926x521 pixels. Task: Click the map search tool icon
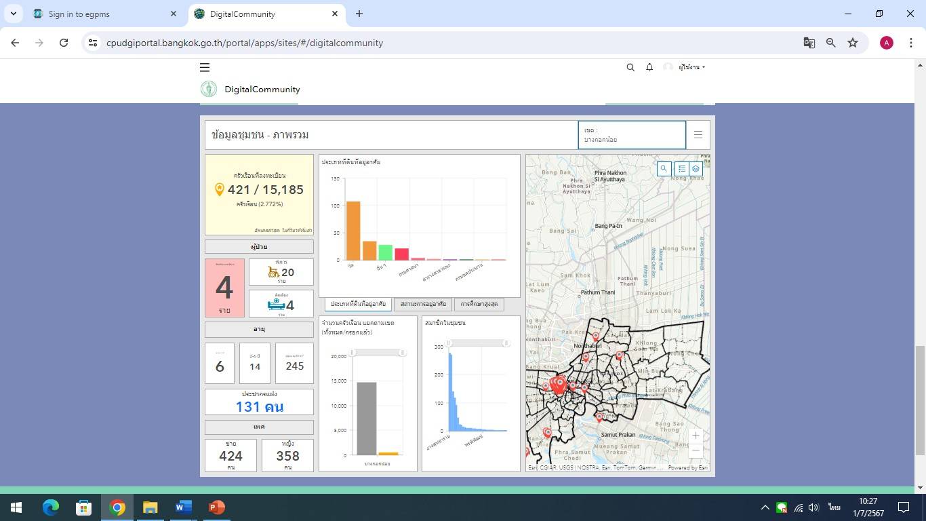pos(664,169)
